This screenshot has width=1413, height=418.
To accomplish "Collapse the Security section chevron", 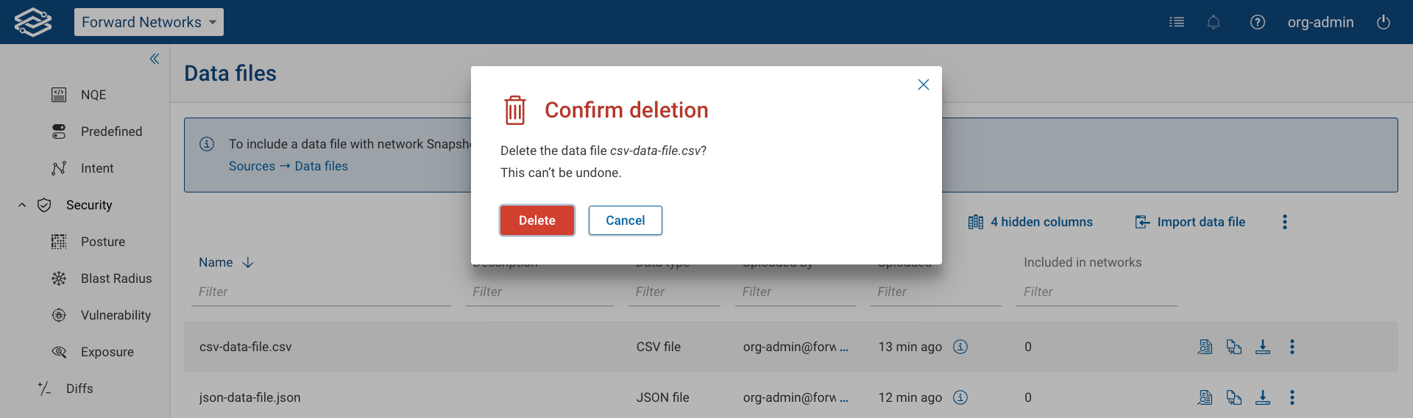I will [x=22, y=205].
